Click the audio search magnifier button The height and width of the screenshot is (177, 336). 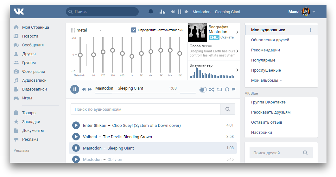pos(228,109)
